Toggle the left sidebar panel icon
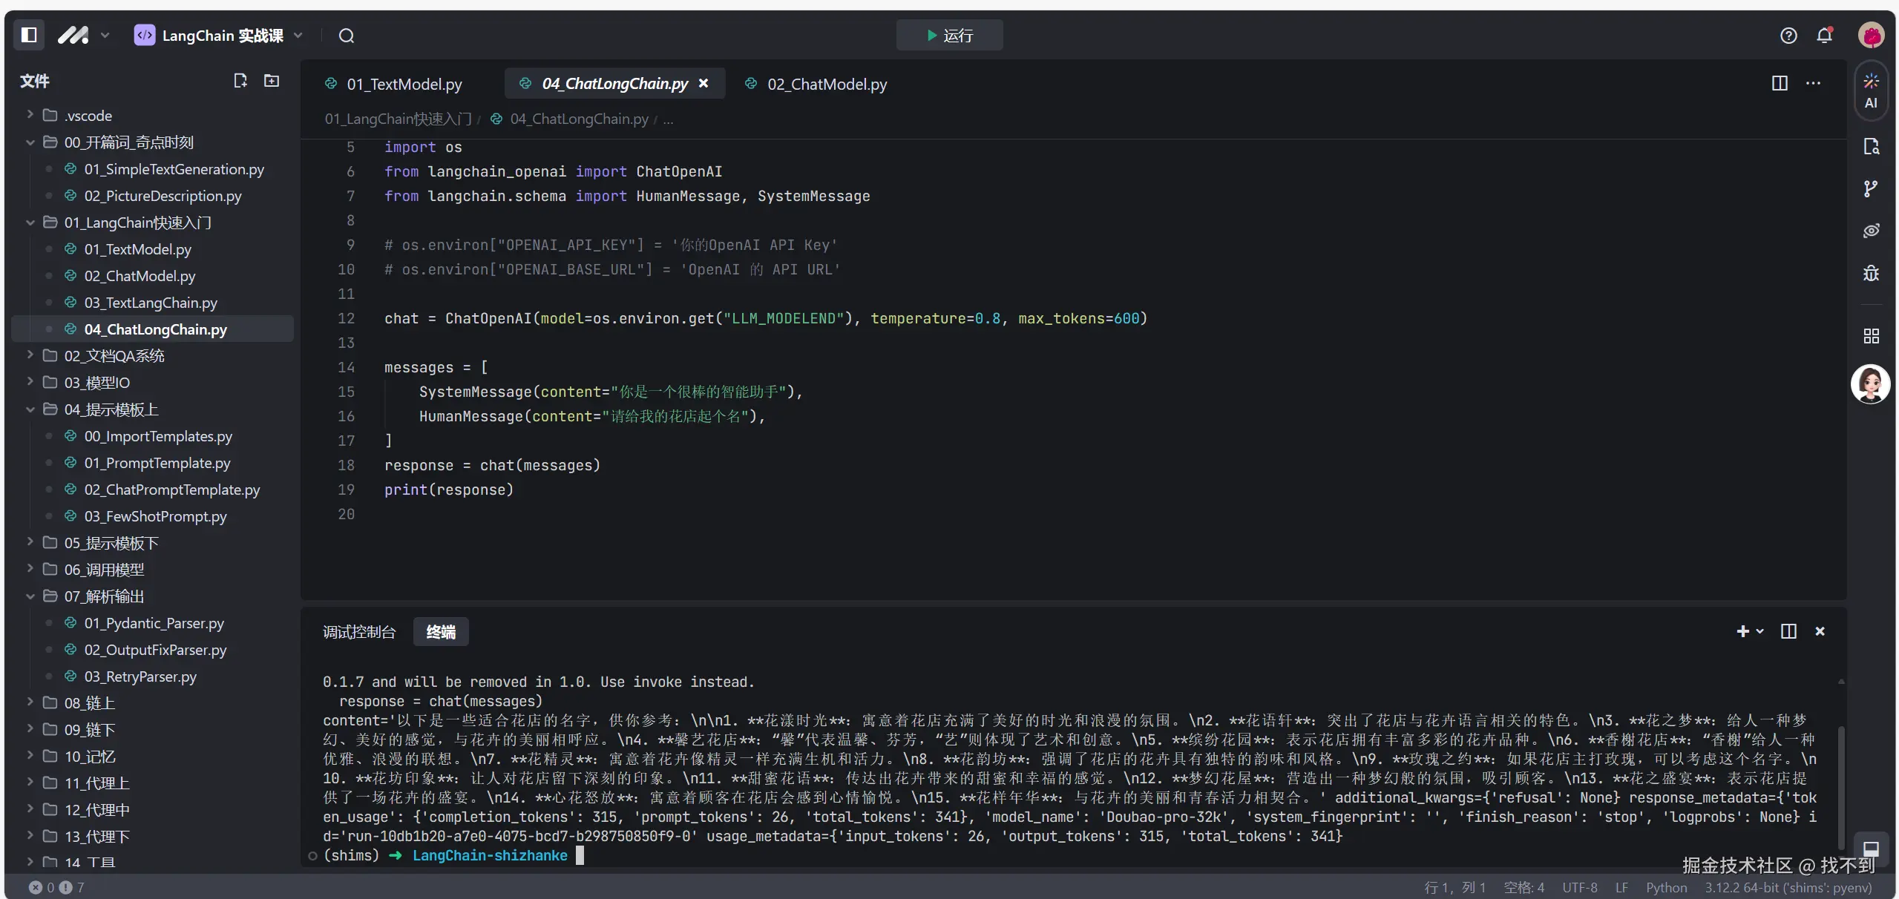Image resolution: width=1899 pixels, height=899 pixels. [29, 35]
